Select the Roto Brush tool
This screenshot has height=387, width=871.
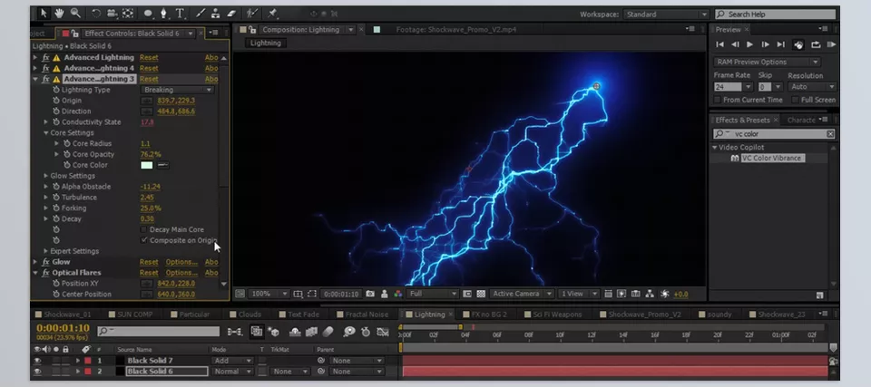(x=252, y=13)
